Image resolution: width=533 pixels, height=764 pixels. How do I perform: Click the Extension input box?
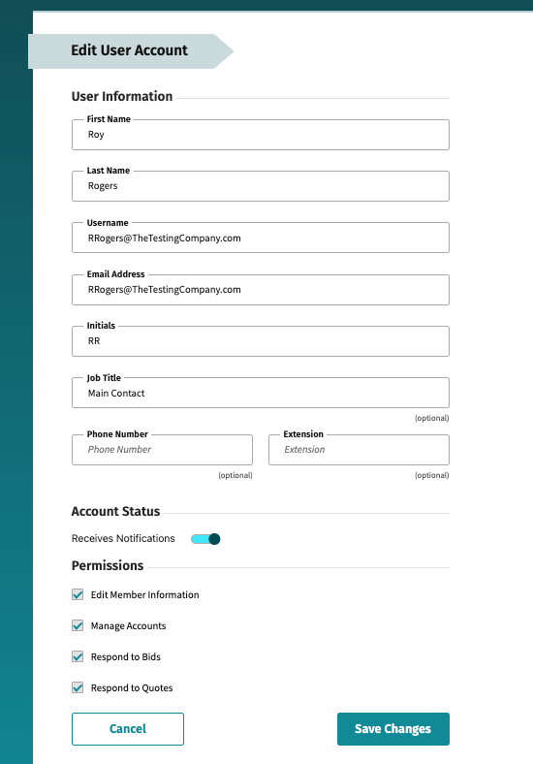359,450
